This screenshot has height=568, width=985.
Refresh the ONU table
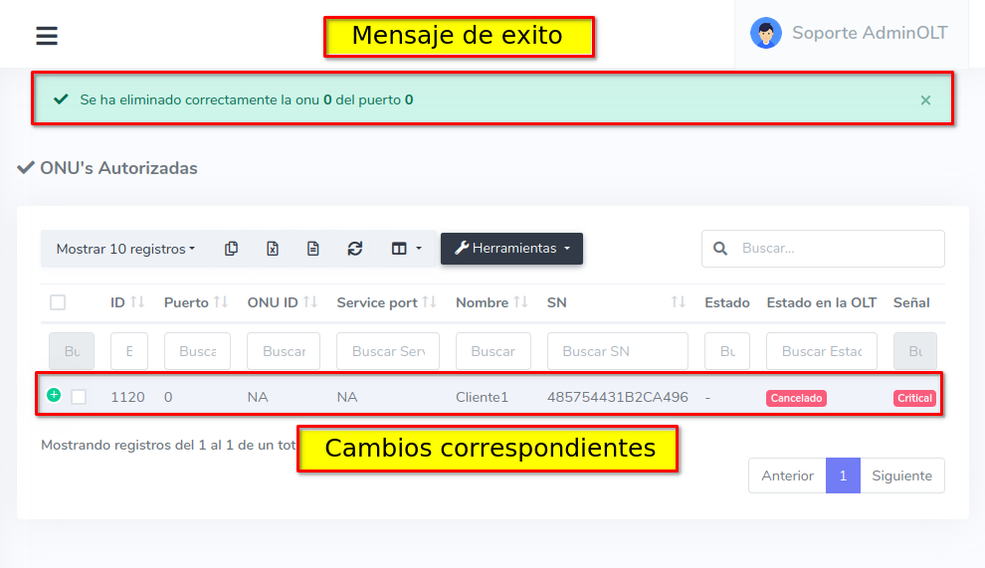pyautogui.click(x=355, y=249)
